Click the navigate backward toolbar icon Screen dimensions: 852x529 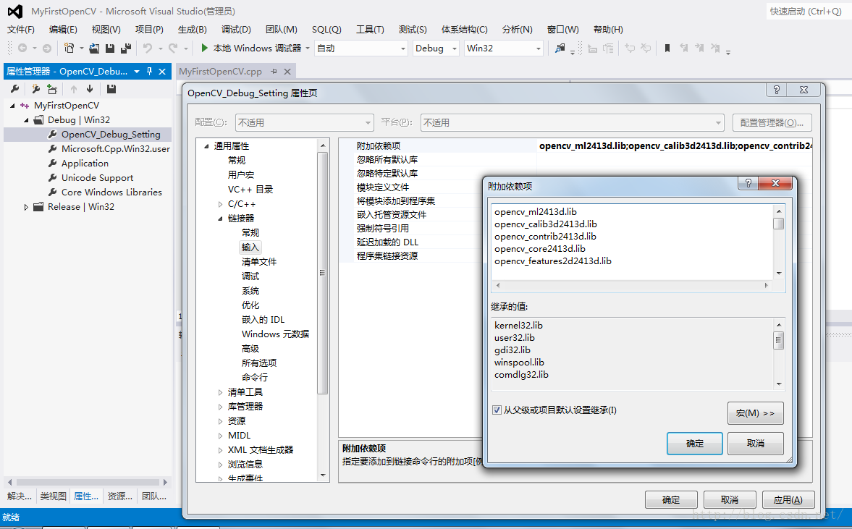(x=22, y=48)
